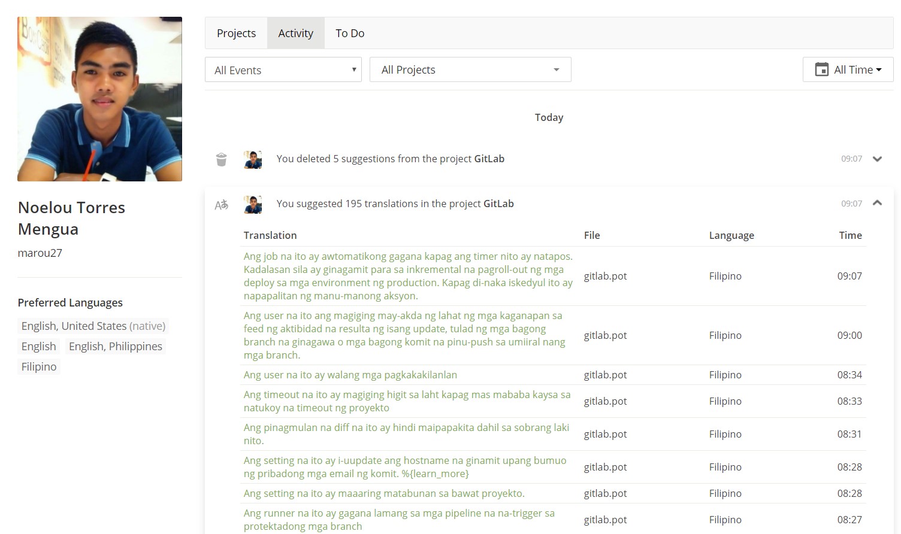Click gitlab.pot in the 08:31 translation row
The image size is (901, 534).
606,434
